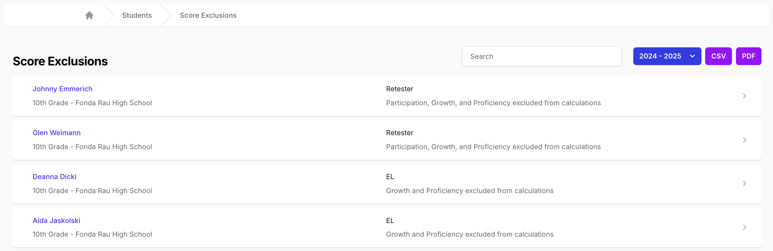Click the Score Exclusions breadcrumb

[208, 15]
